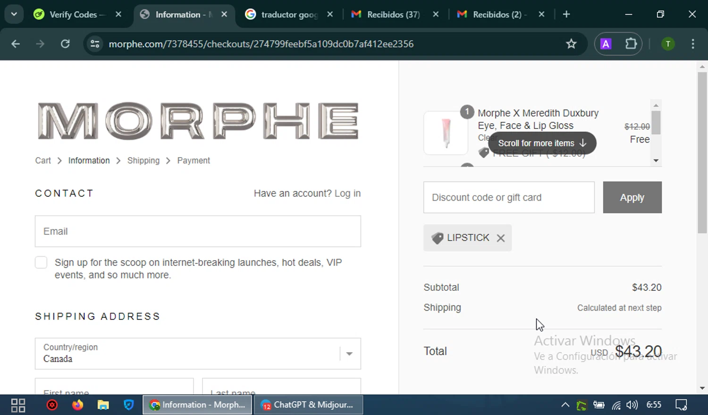Open the Windows notification center
The height and width of the screenshot is (415, 708).
(681, 405)
